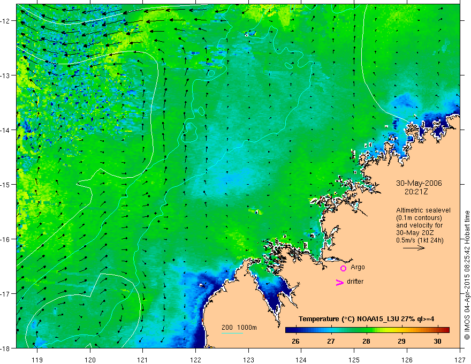
Task: Click the color bar value 28
Action: (x=366, y=341)
